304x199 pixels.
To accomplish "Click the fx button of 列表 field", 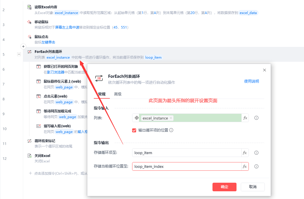I will (245, 118).
